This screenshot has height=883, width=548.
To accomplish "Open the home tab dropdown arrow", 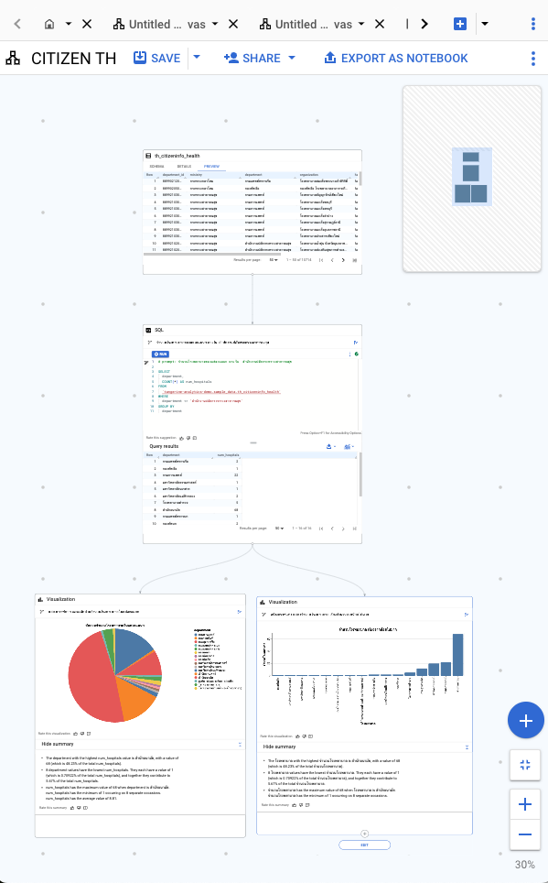I will tap(68, 24).
